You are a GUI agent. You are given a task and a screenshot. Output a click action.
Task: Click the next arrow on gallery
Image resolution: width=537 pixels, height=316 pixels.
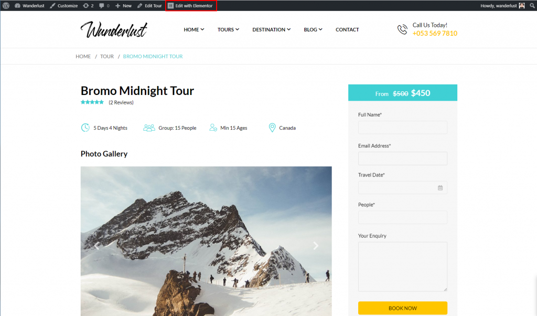pyautogui.click(x=316, y=245)
